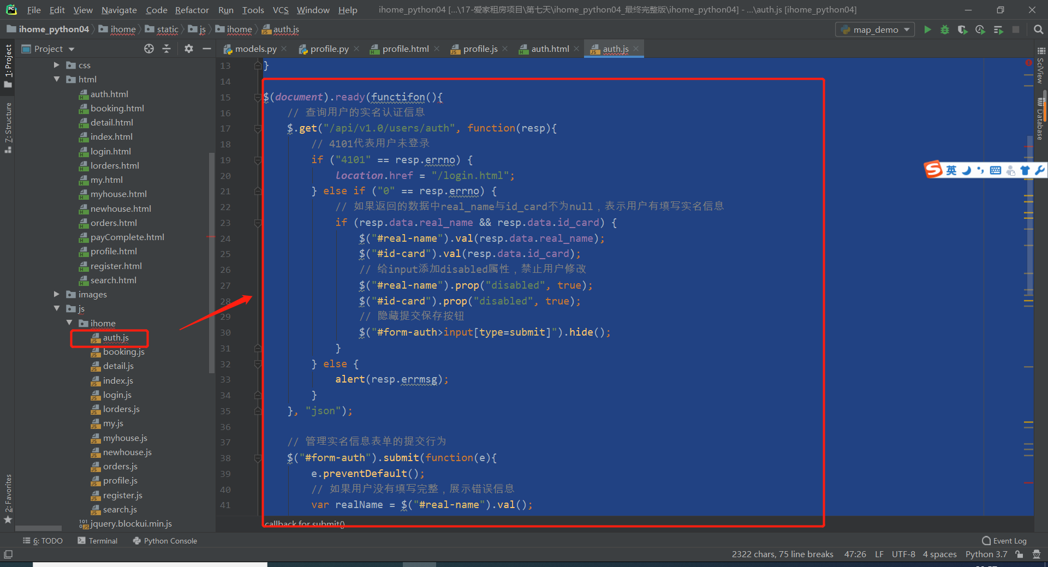Click the Sogou input method logo
The width and height of the screenshot is (1048, 567).
tap(933, 170)
